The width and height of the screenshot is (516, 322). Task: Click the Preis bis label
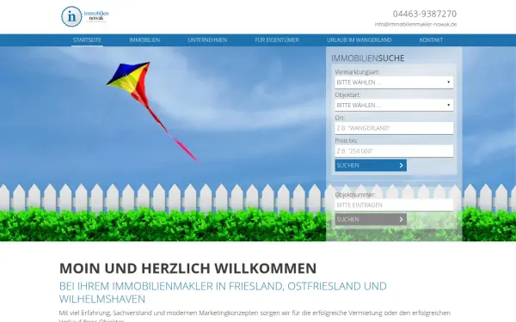[x=347, y=141]
